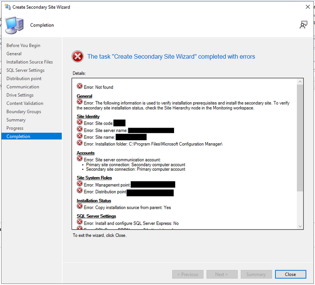The width and height of the screenshot is (315, 285).
Task: Select the highlighted 'Completion' step
Action: click(32, 136)
